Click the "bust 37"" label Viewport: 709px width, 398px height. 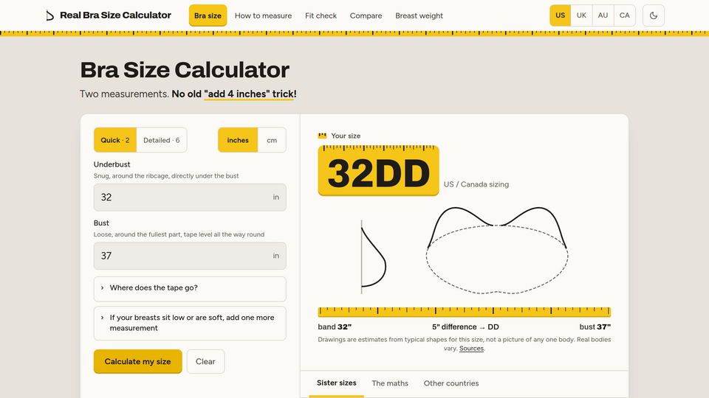(595, 327)
